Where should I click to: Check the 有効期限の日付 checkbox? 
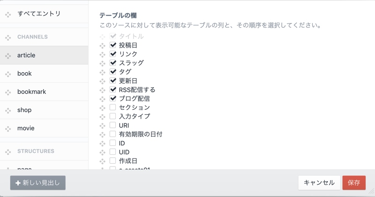pos(113,134)
